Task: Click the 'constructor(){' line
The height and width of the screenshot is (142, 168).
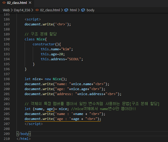Action: [47, 44]
